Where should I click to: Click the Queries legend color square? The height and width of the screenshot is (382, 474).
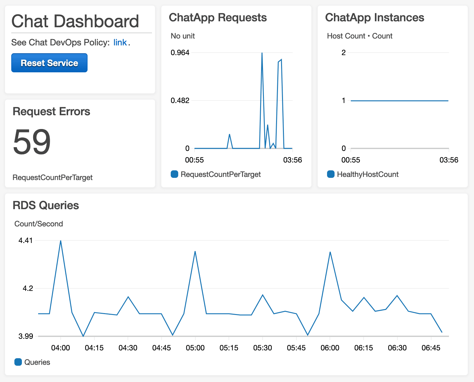(18, 362)
